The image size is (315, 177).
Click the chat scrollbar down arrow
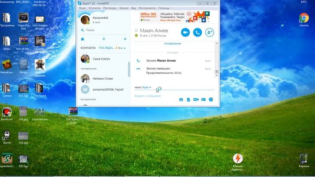[217, 75]
